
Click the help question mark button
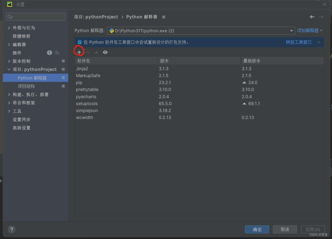[x=11, y=229]
